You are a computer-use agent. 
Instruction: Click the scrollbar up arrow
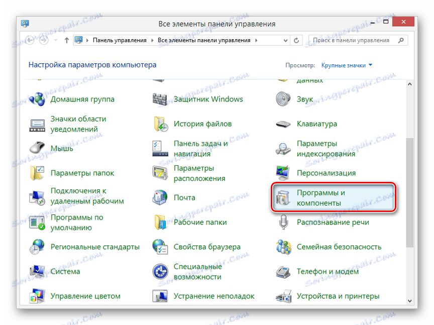pyautogui.click(x=410, y=84)
